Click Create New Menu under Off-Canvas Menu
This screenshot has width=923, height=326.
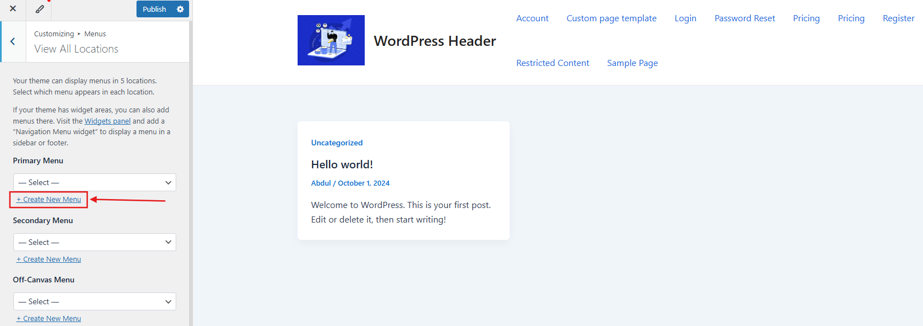pyautogui.click(x=49, y=319)
